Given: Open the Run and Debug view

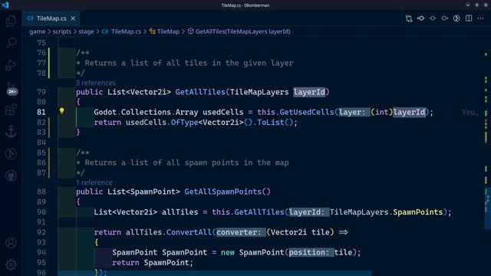Looking at the screenshot, I should pos(11,64).
